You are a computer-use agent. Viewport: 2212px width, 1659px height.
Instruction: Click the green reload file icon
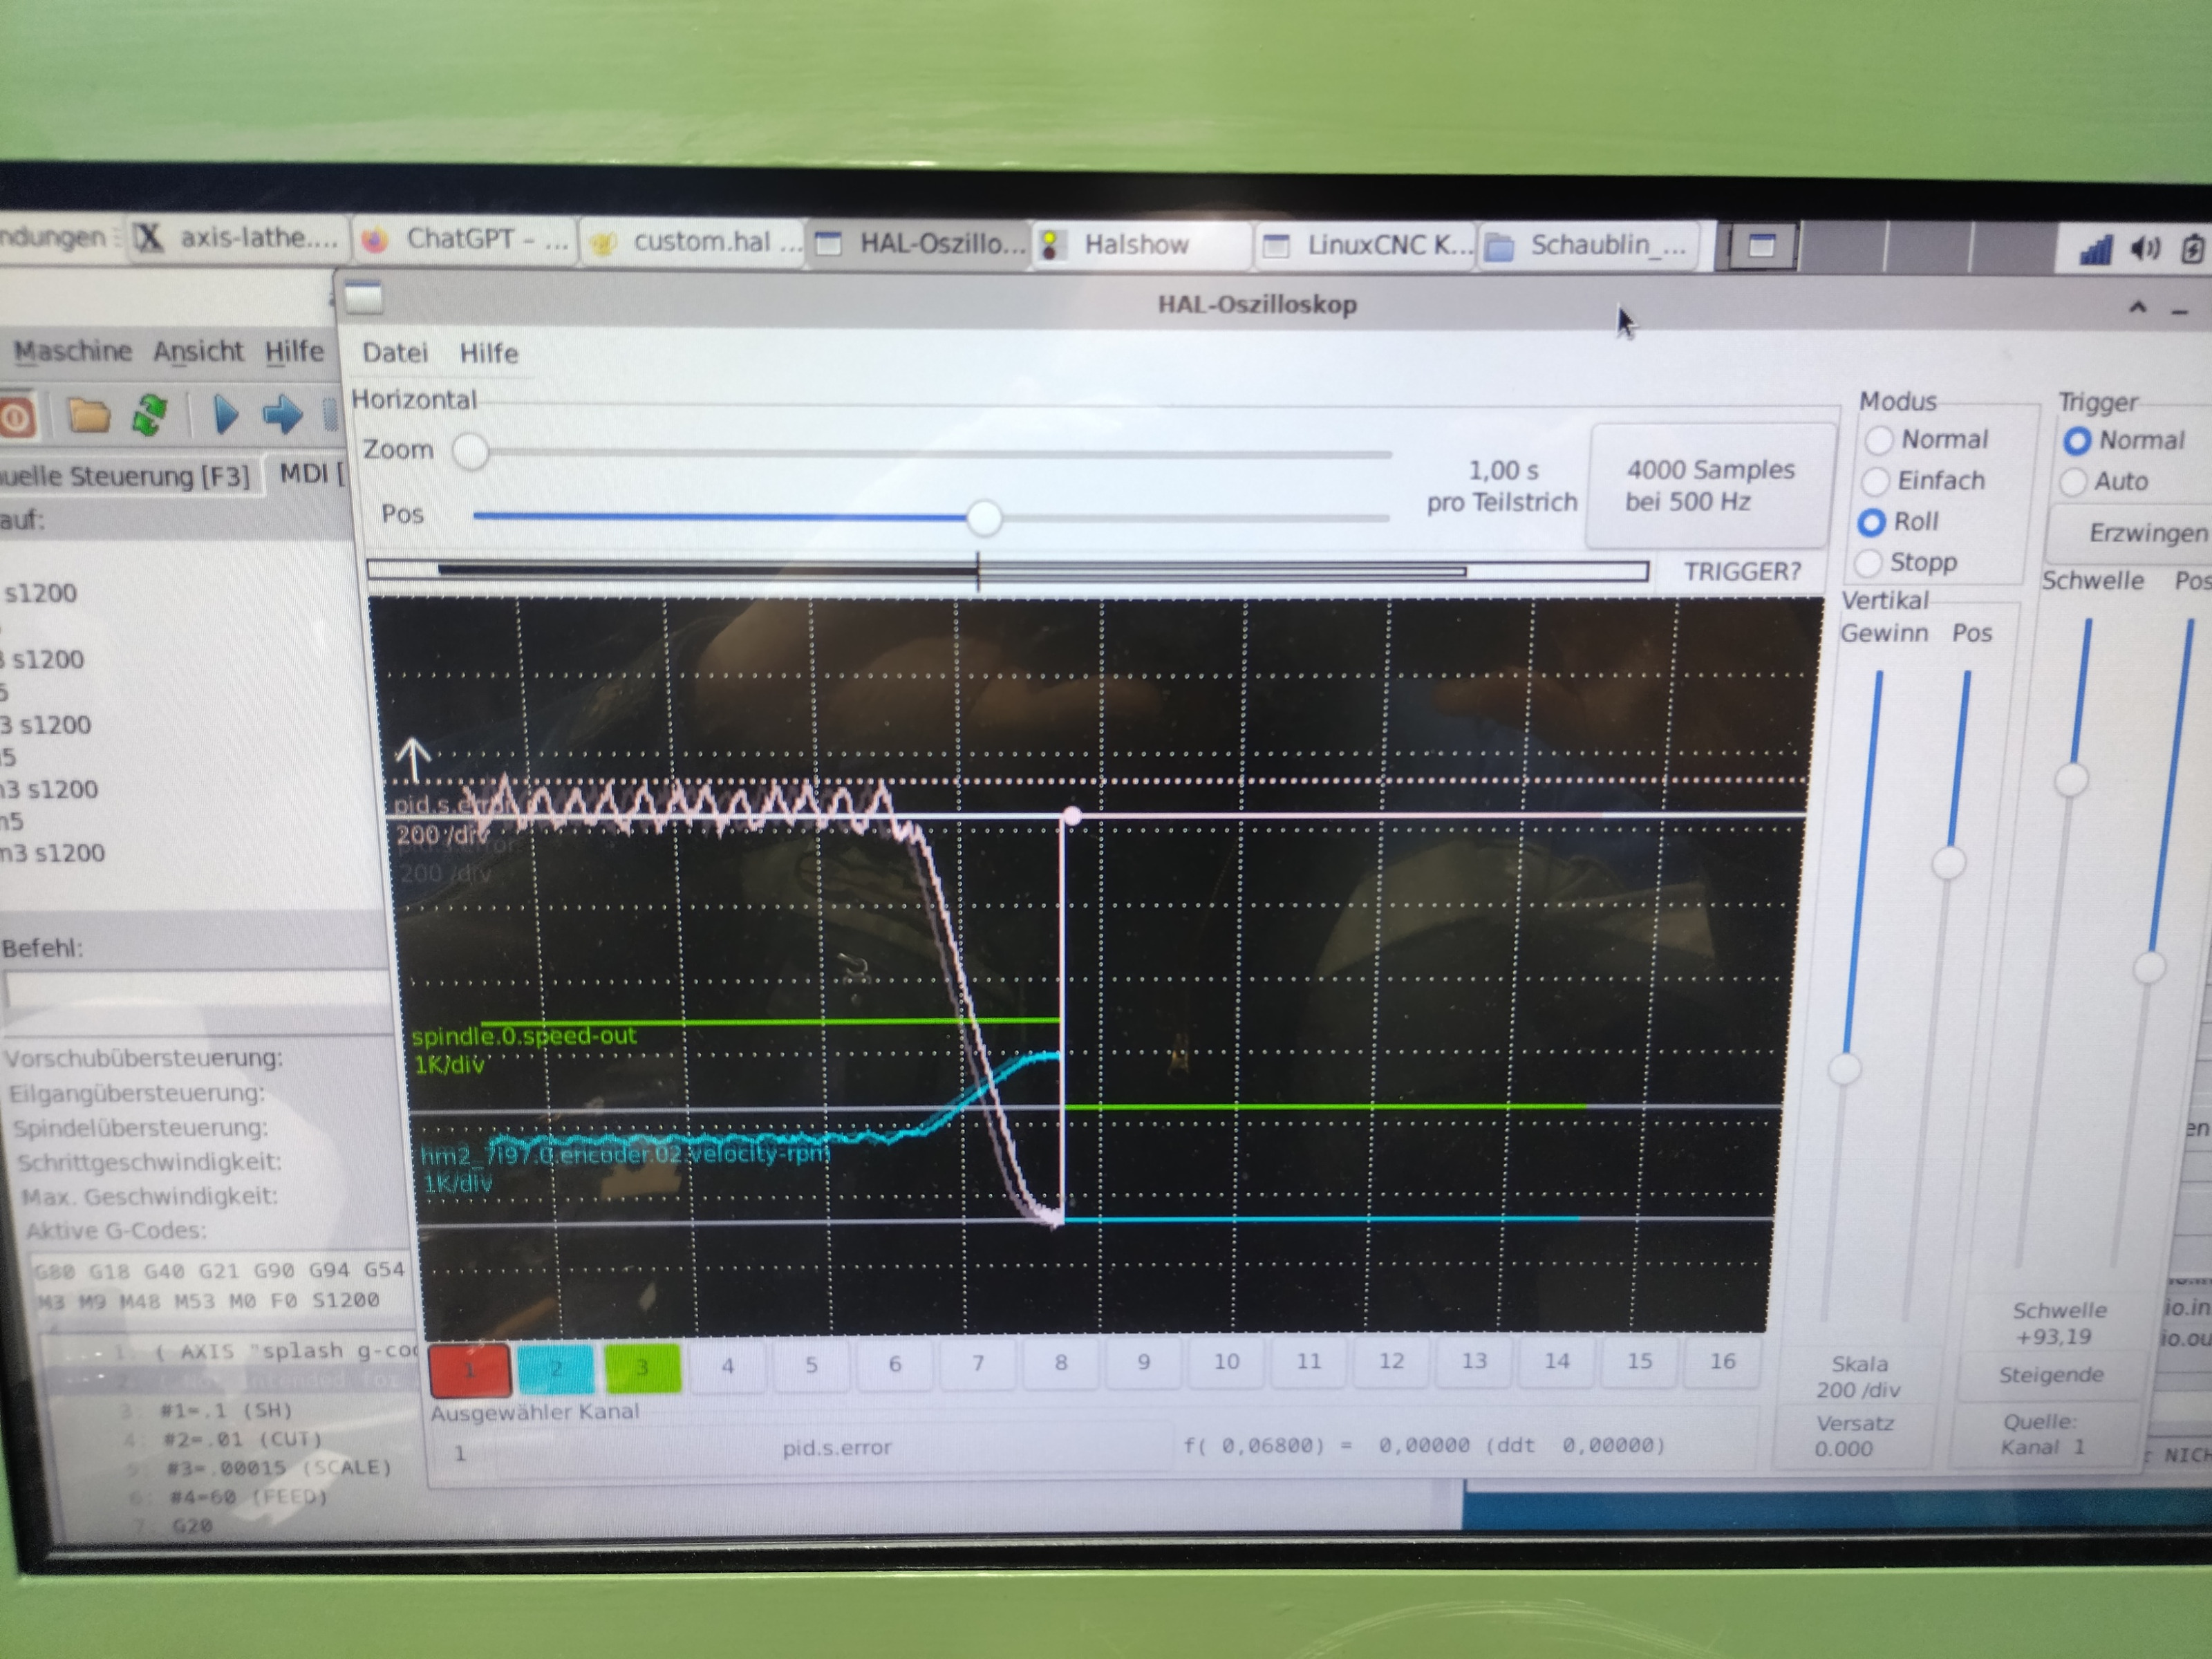pyautogui.click(x=150, y=415)
